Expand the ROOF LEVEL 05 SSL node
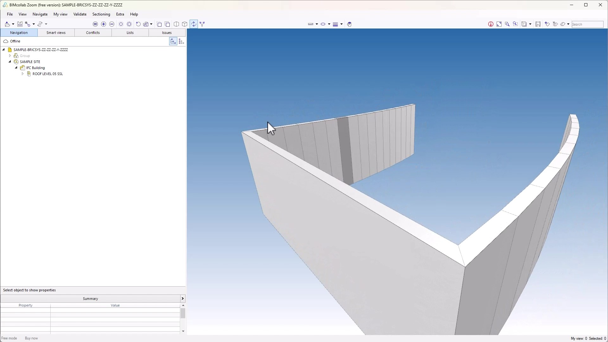Image resolution: width=608 pixels, height=342 pixels. coord(22,74)
